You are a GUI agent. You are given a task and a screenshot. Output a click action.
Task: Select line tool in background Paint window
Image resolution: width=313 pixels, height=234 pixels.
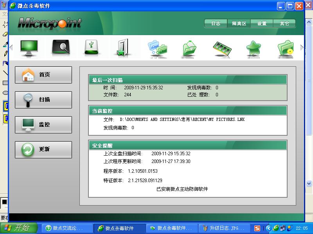coord(5,73)
